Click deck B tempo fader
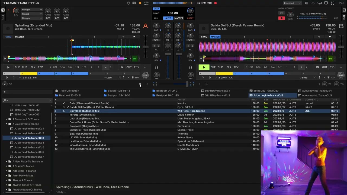 click(x=341, y=47)
